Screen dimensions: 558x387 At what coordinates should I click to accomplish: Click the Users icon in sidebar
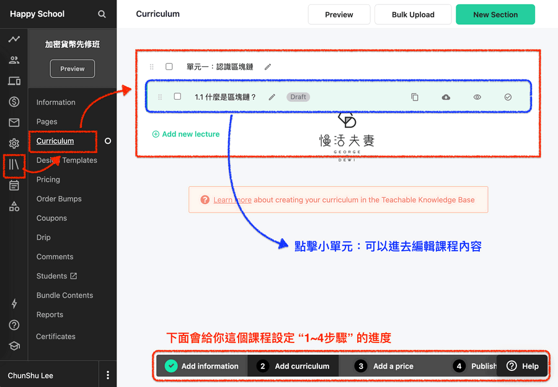coord(14,60)
